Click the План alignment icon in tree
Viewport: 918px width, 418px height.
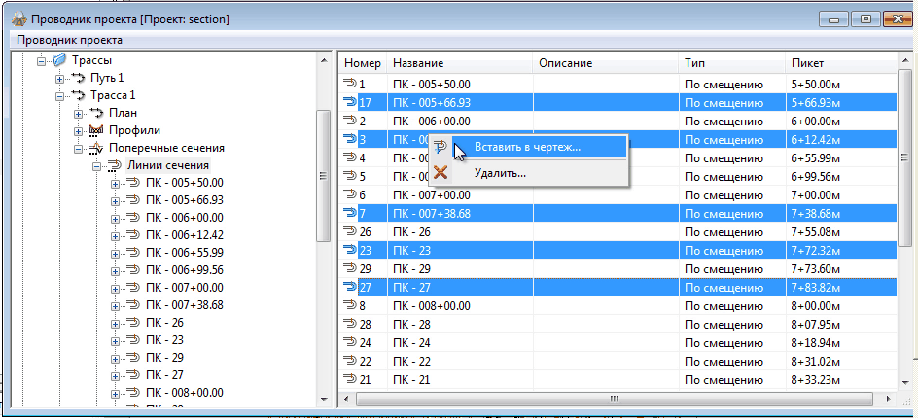(95, 113)
